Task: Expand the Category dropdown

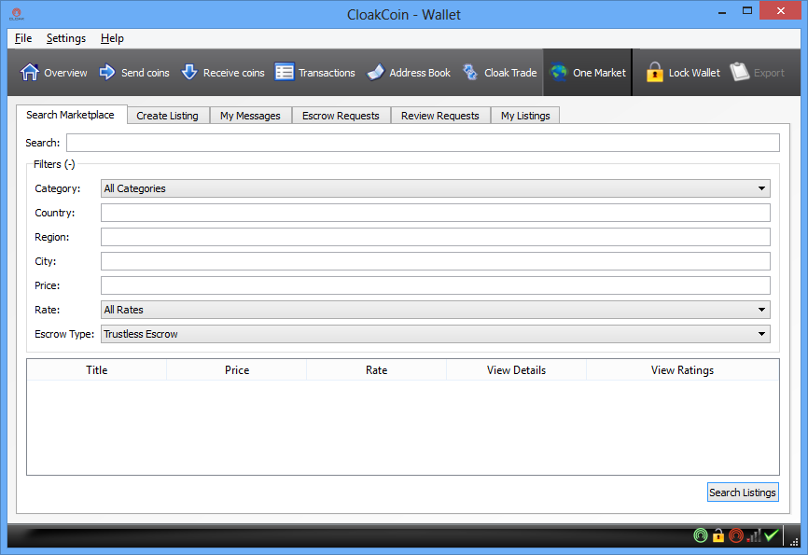Action: pos(436,188)
